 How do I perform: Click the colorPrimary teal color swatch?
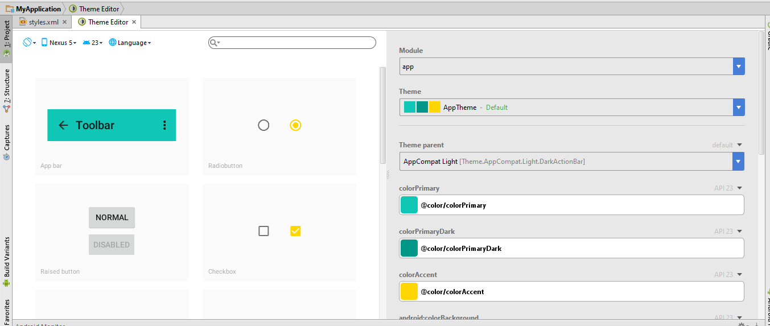pos(409,205)
